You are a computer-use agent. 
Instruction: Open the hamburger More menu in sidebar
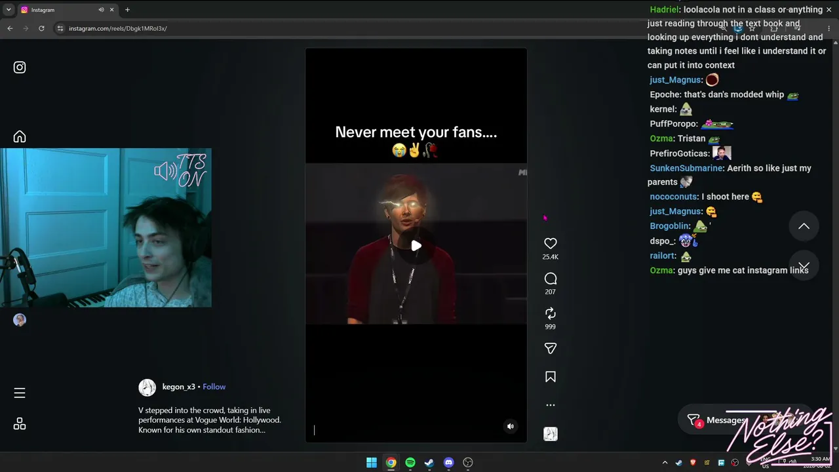pyautogui.click(x=20, y=393)
